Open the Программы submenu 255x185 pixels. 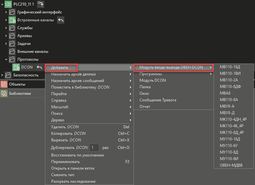coord(174,74)
